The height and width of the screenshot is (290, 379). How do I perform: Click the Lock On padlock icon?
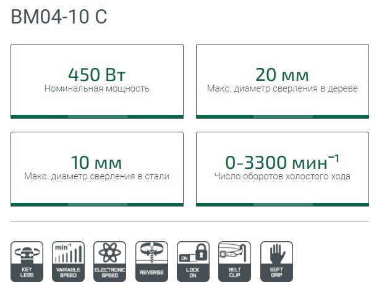point(191,262)
